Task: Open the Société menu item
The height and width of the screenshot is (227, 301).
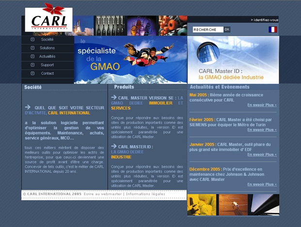Action: pos(48,40)
